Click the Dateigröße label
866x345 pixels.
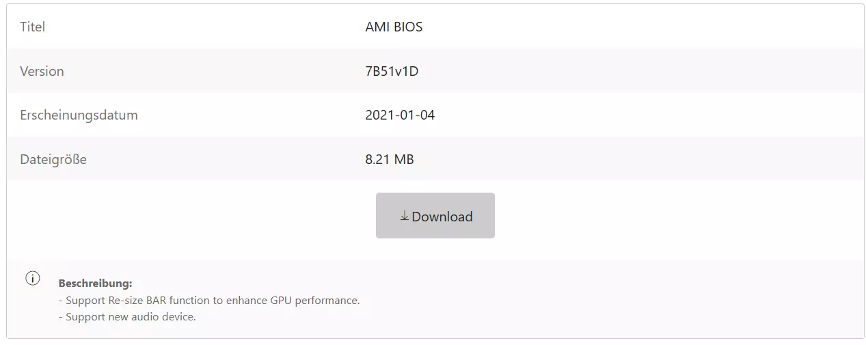tap(53, 159)
